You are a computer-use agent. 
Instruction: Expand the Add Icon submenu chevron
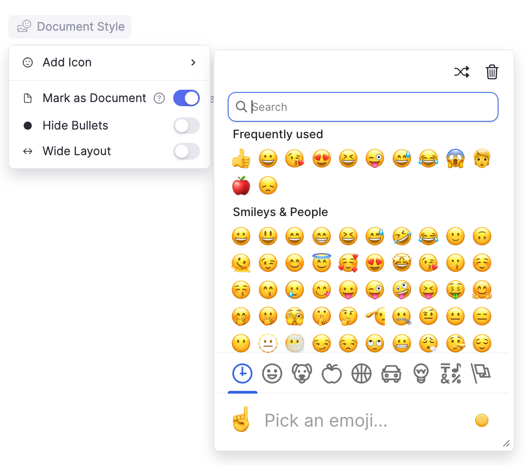coord(193,62)
